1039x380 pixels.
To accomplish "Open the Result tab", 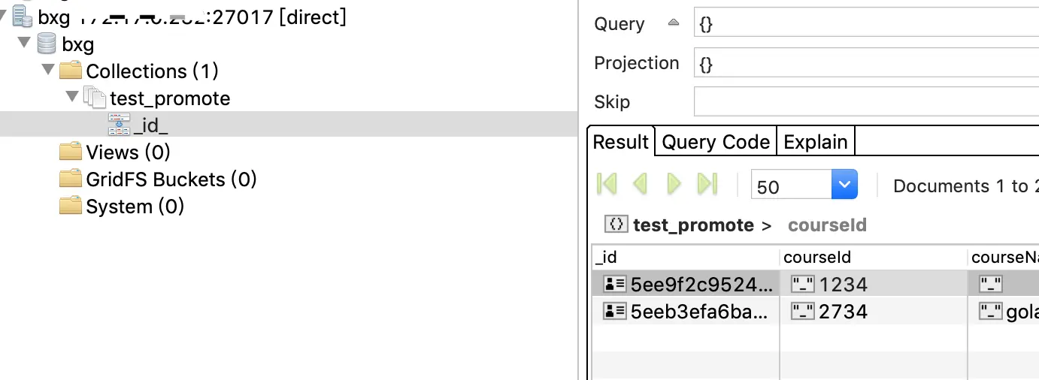I will [x=620, y=142].
